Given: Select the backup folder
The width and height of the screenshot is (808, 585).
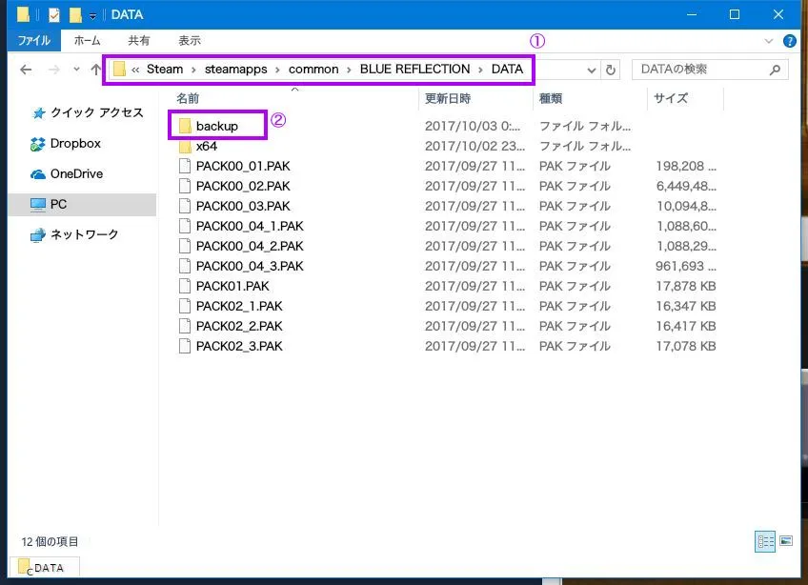Looking at the screenshot, I should pos(217,127).
